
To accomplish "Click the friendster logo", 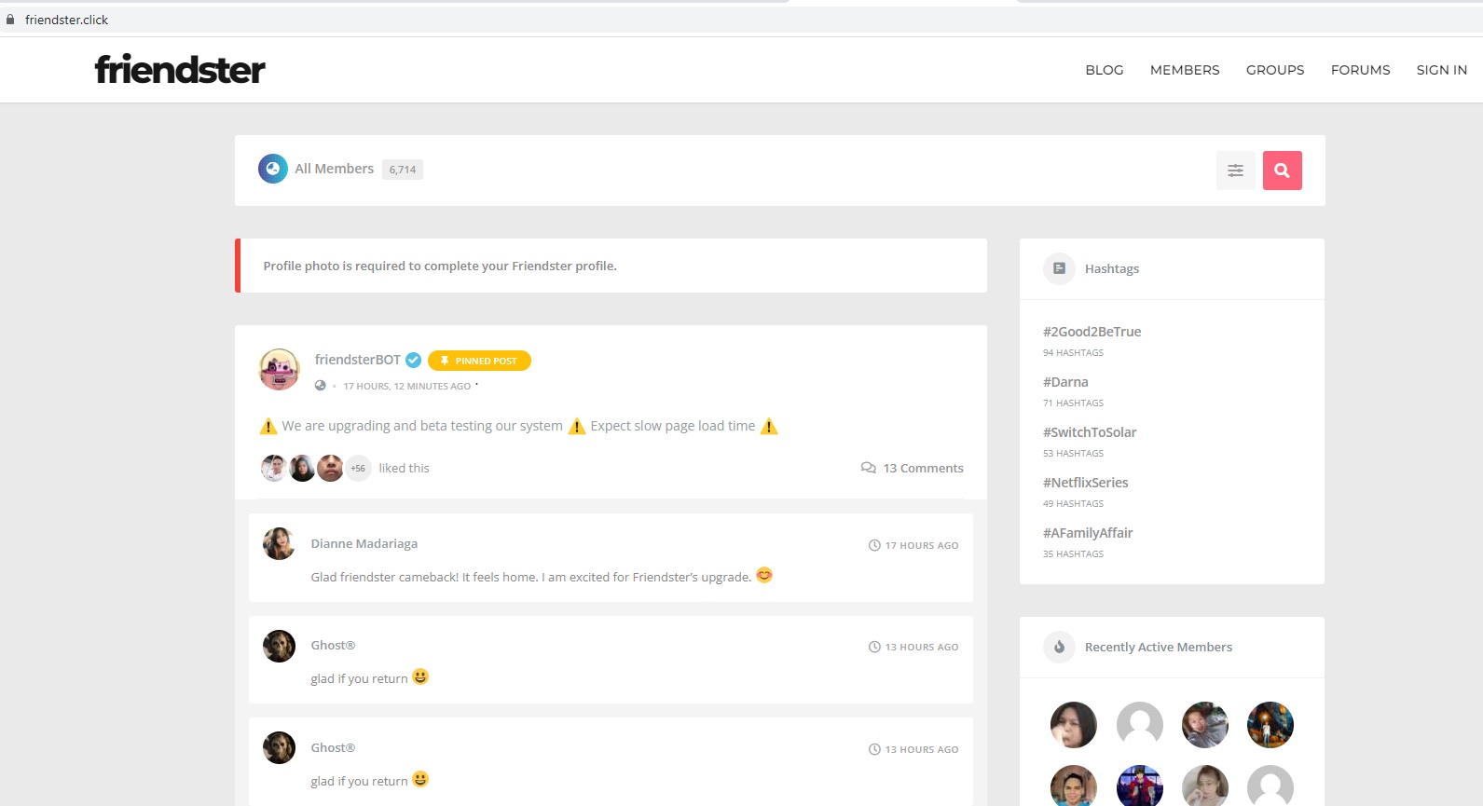I will click(180, 70).
